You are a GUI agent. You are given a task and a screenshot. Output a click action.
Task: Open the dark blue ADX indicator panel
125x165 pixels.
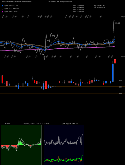pos(64,145)
